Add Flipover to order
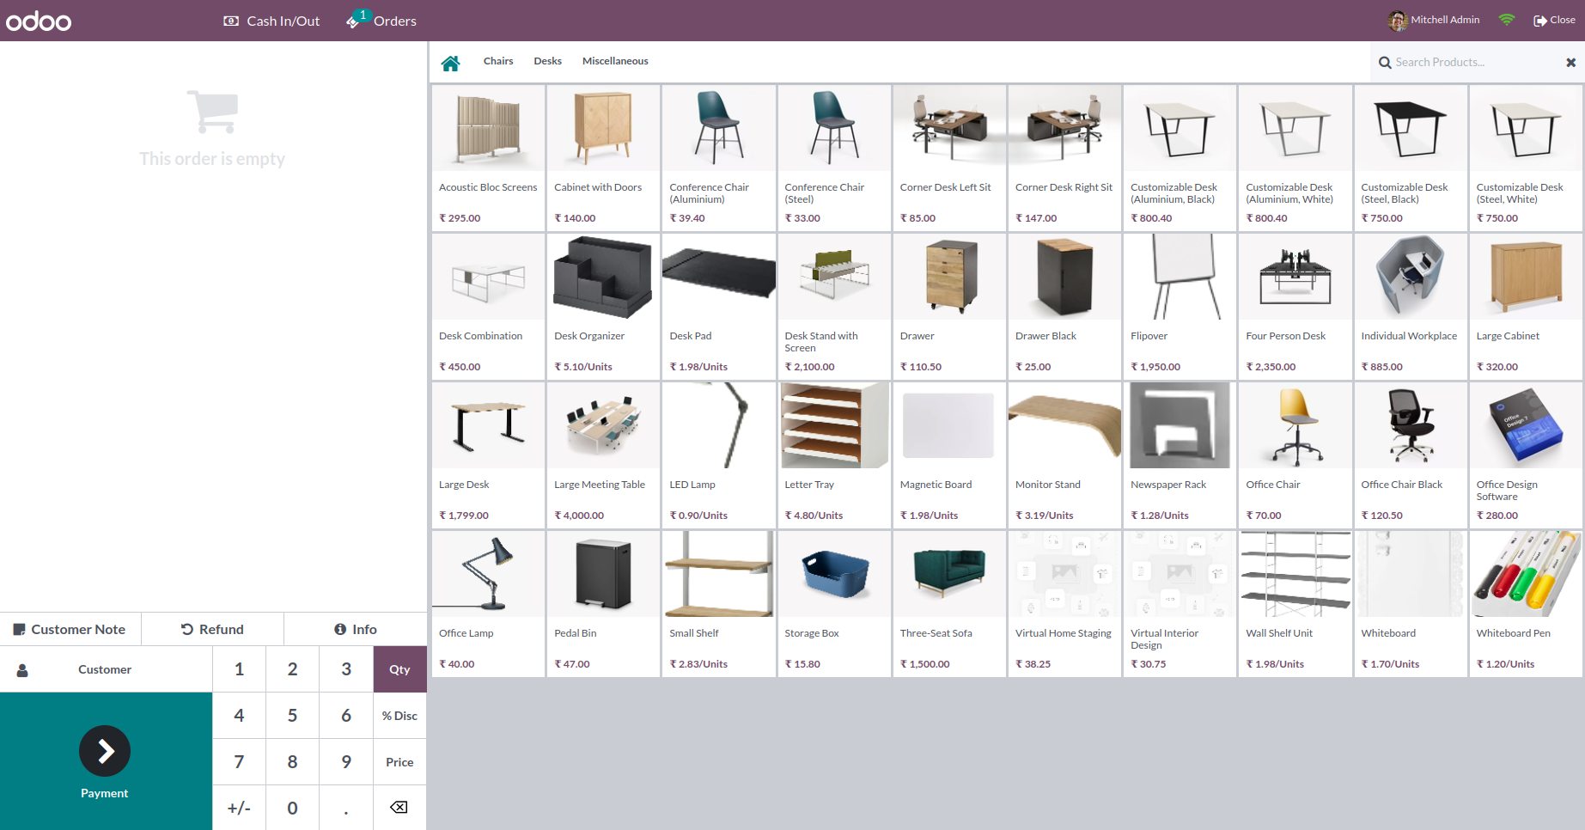 [x=1180, y=306]
